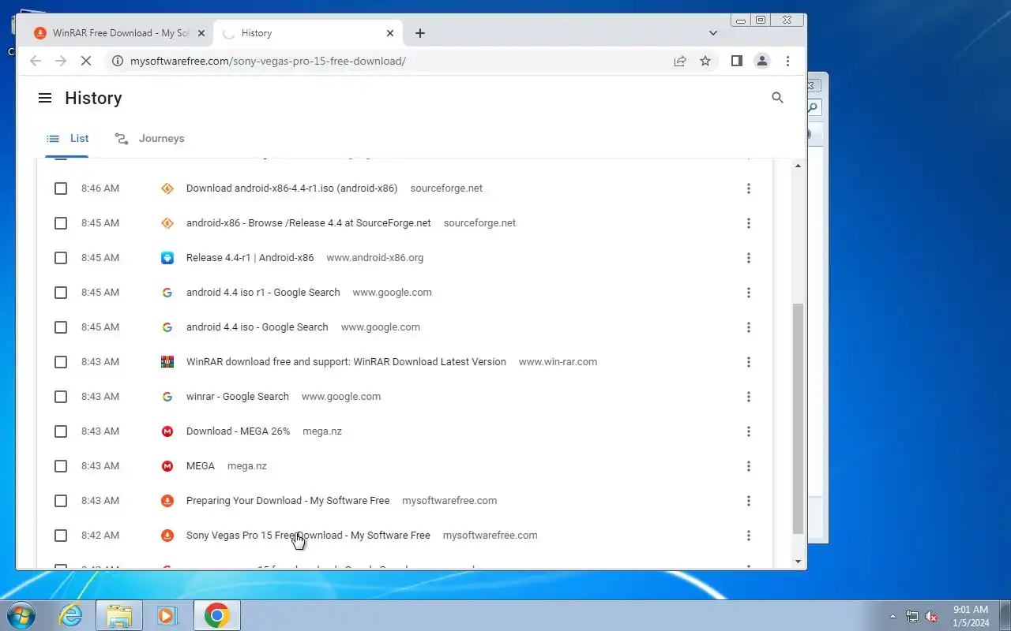Click the search history magnifier icon
Viewport: 1011px width, 631px height.
[x=777, y=98]
